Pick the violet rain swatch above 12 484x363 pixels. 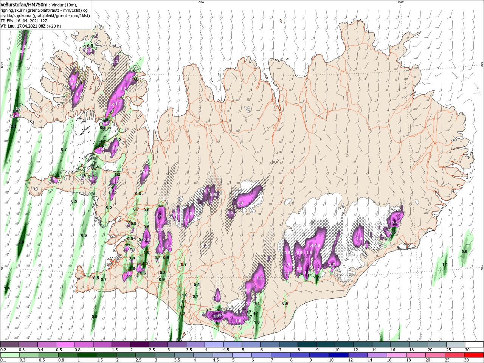(x=358, y=355)
